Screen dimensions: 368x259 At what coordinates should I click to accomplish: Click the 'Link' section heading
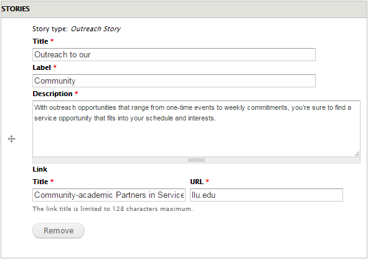[40, 169]
